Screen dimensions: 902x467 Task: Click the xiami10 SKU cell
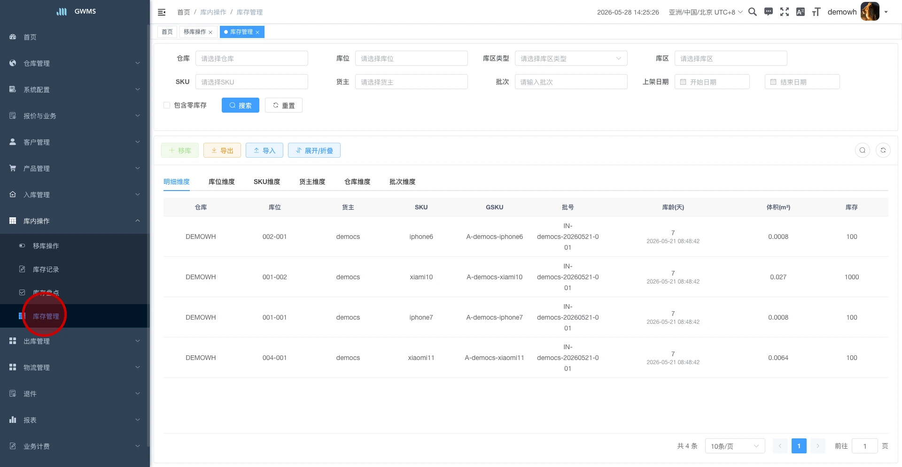pyautogui.click(x=421, y=277)
